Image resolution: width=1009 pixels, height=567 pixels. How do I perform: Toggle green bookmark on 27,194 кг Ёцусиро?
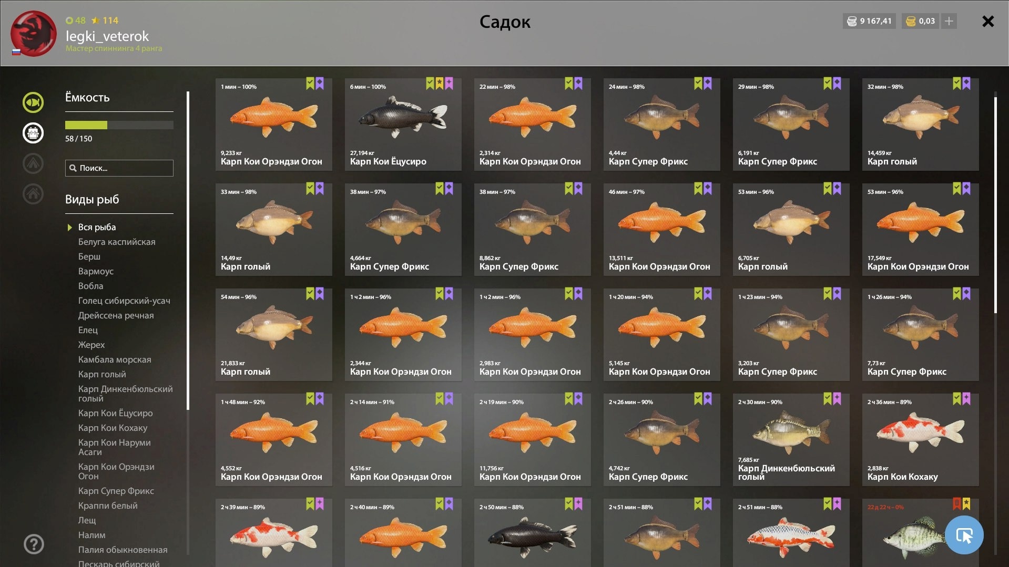[430, 84]
